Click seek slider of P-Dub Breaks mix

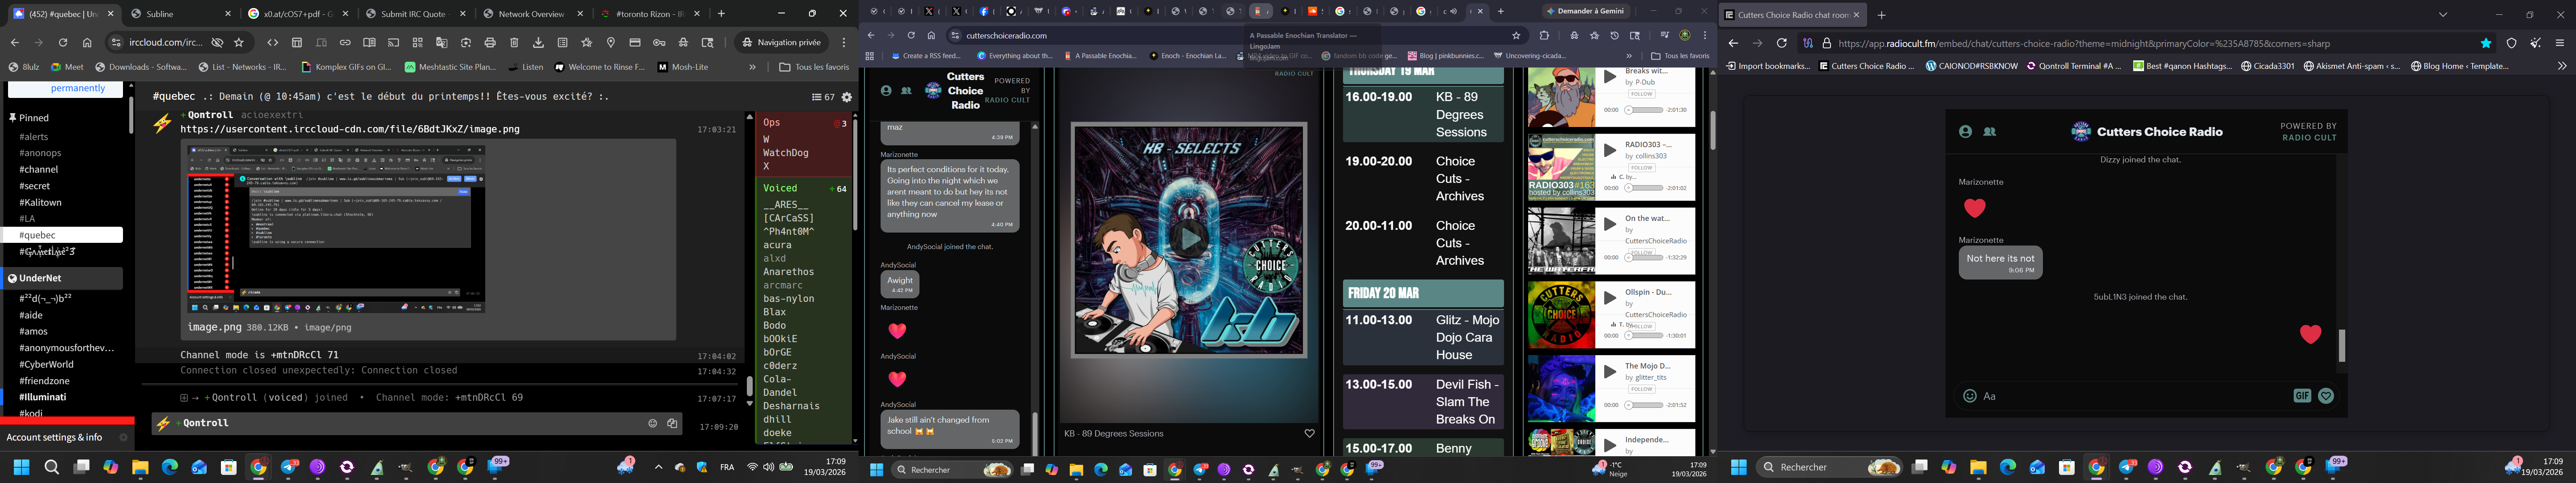(1645, 109)
